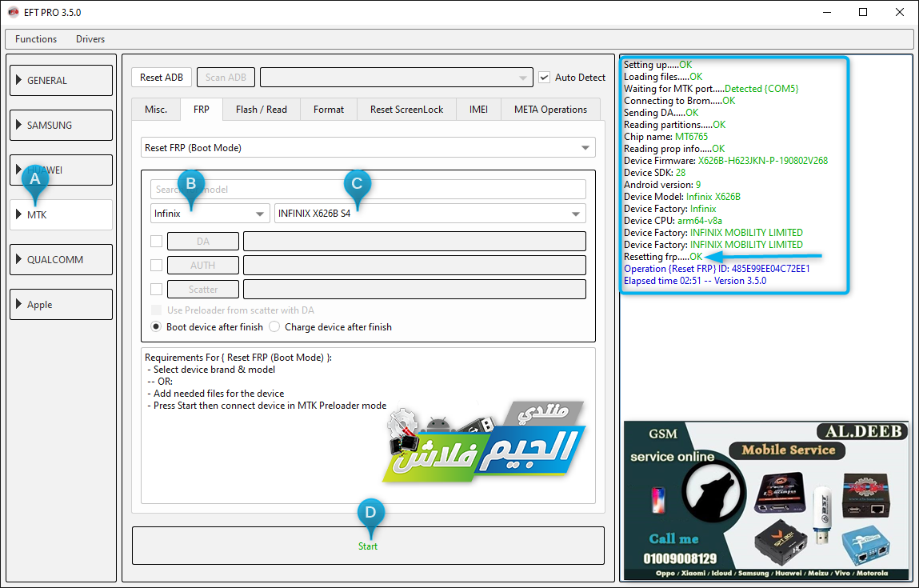Click the Scatter file path field
This screenshot has height=588, width=919.
tap(414, 289)
